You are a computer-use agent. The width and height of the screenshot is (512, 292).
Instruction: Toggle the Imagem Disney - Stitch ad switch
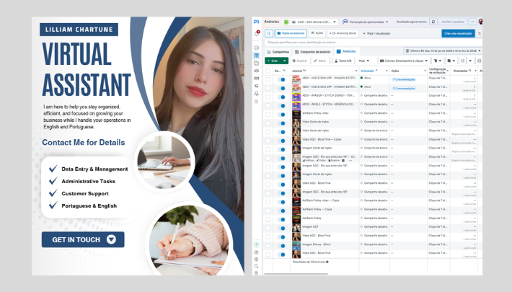(x=283, y=244)
